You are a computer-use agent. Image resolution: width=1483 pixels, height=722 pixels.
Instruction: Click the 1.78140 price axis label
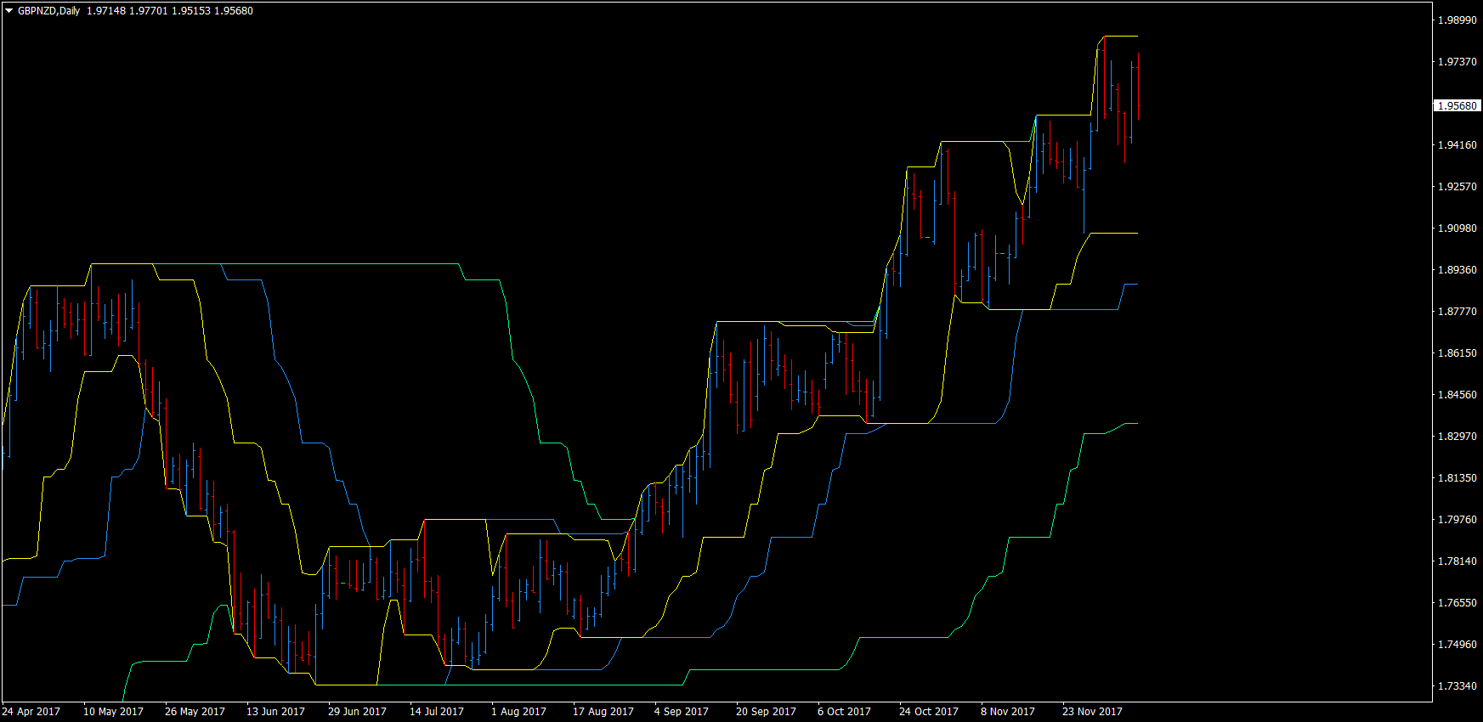pyautogui.click(x=1457, y=561)
